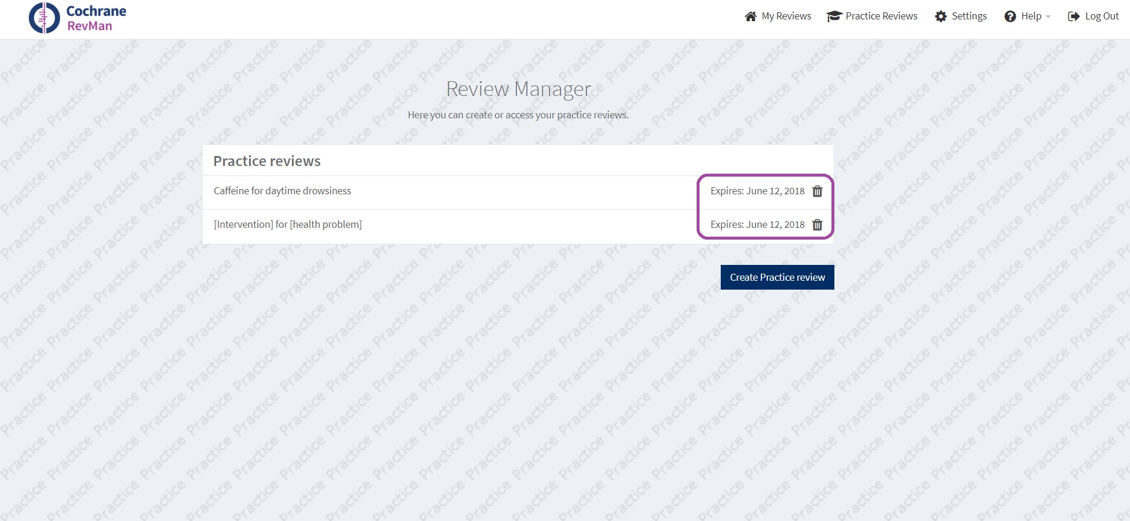
Task: Open the [Intervention] for [health problem] review
Action: point(287,225)
